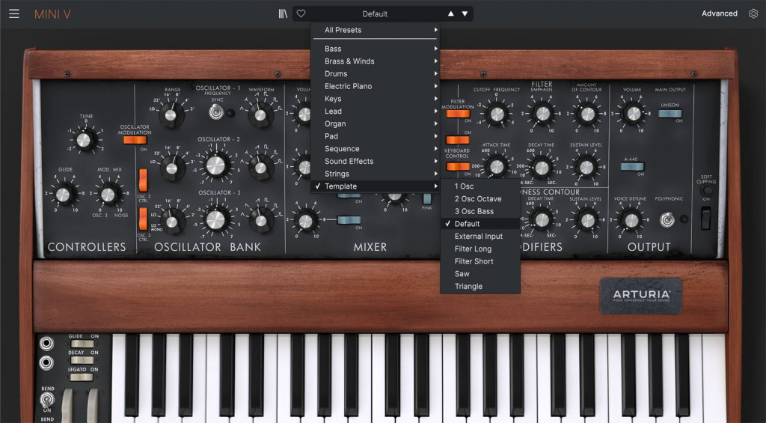Expand the Organ preset category

tap(376, 124)
